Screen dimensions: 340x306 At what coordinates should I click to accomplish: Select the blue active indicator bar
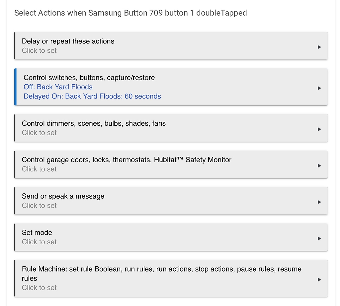pos(15,87)
